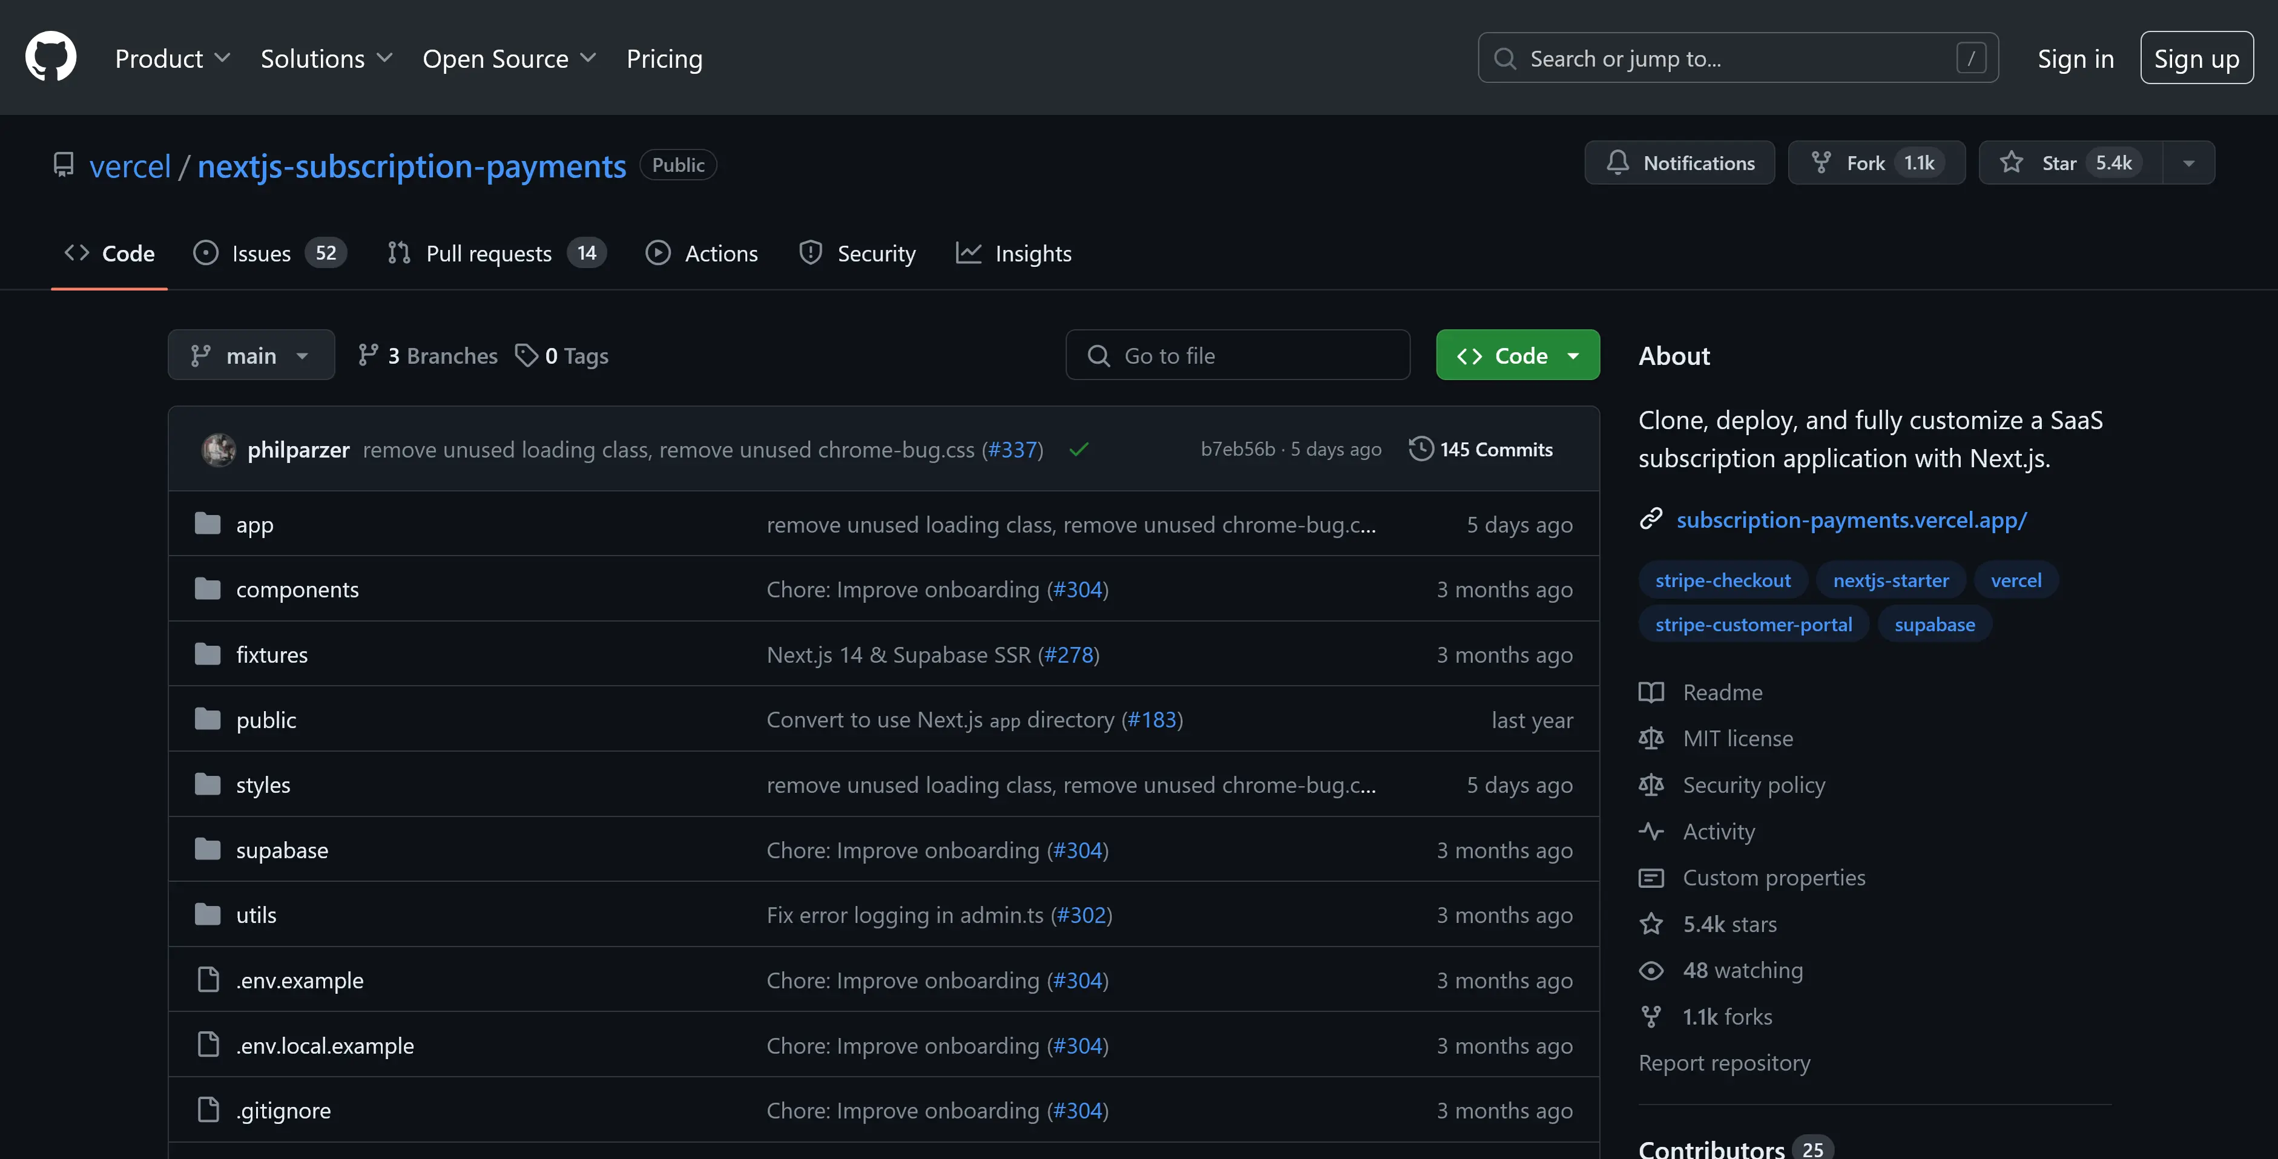Open #302 link in utils row
The width and height of the screenshot is (2278, 1159).
click(x=1082, y=915)
